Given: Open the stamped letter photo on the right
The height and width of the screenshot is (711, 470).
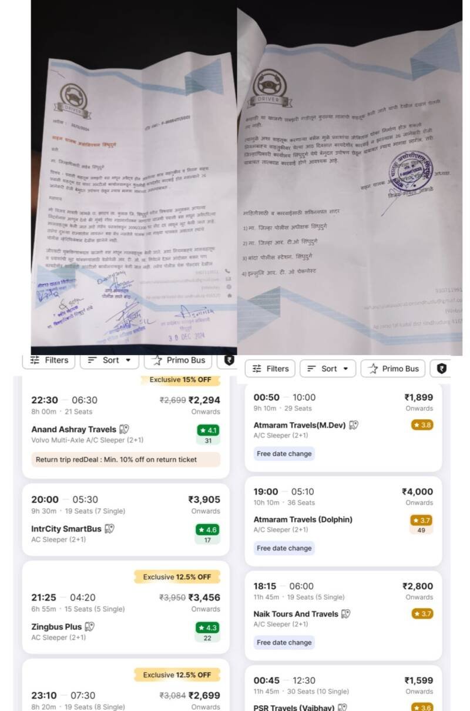Looking at the screenshot, I should click(x=350, y=178).
